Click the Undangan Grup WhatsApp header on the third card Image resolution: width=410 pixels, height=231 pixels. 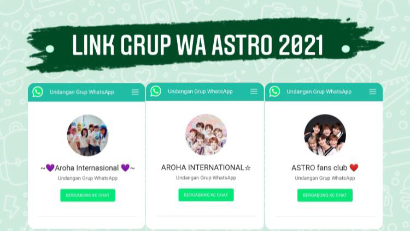tap(319, 92)
